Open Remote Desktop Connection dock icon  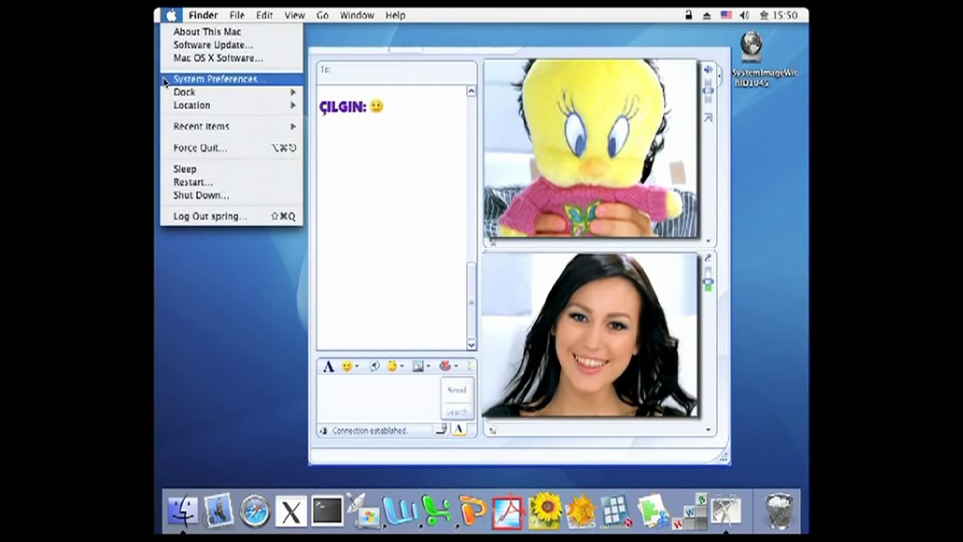(x=364, y=511)
